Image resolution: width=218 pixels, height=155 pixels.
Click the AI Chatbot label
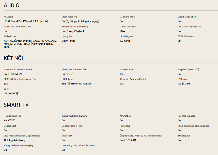pos(125,116)
